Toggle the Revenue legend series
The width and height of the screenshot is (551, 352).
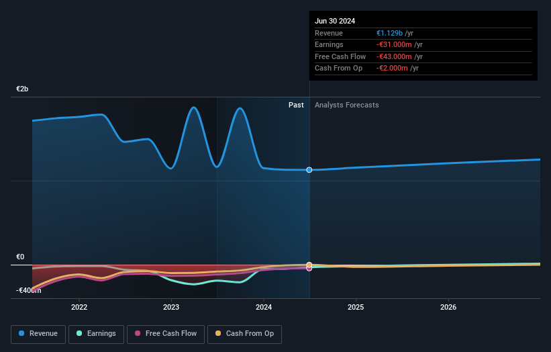point(38,334)
